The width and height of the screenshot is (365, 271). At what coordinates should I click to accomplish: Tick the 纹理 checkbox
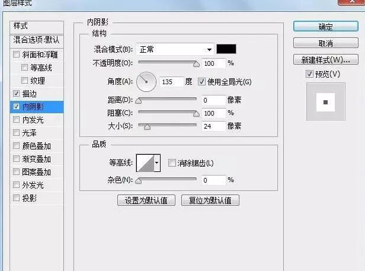[x=24, y=81]
